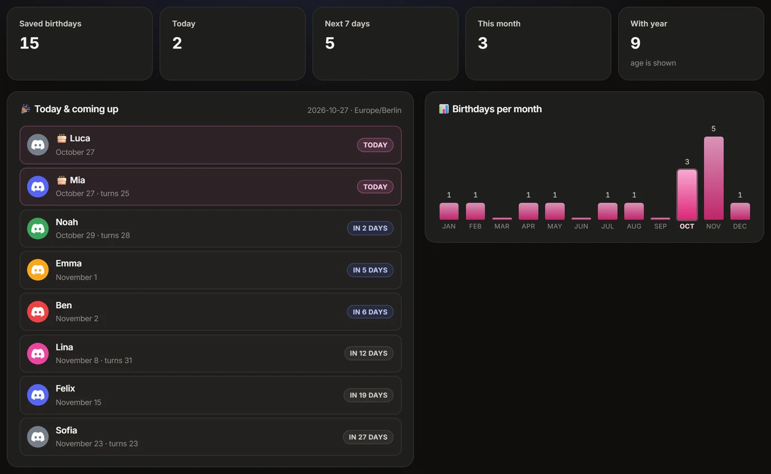Viewport: 771px width, 474px height.
Task: Open the Saved birthdays stat card
Action: [x=80, y=43]
